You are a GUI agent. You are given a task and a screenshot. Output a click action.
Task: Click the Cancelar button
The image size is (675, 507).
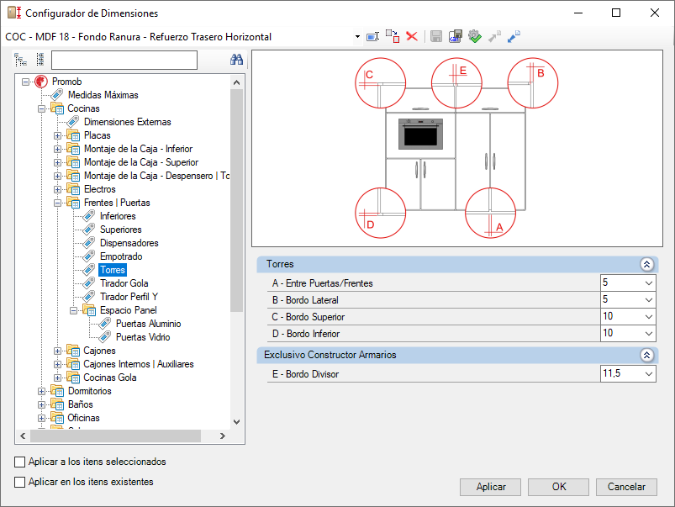[x=626, y=487]
